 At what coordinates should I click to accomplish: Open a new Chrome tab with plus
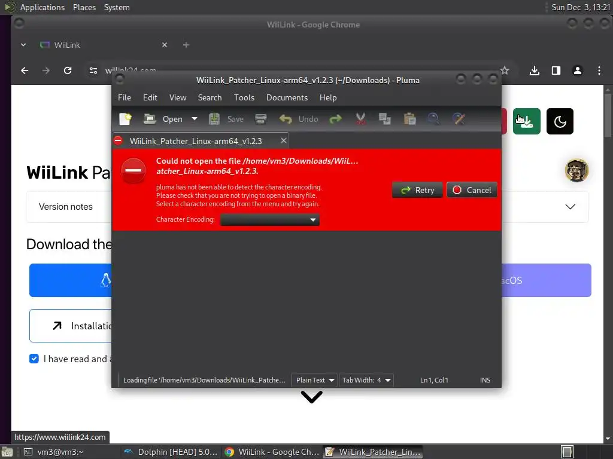pyautogui.click(x=186, y=45)
